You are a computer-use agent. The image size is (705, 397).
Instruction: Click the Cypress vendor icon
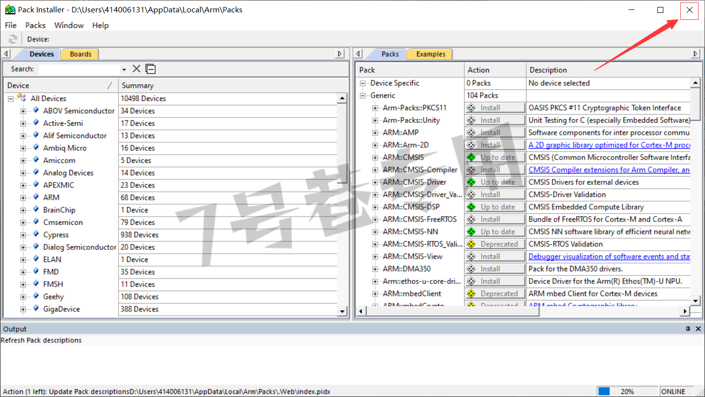coord(36,234)
